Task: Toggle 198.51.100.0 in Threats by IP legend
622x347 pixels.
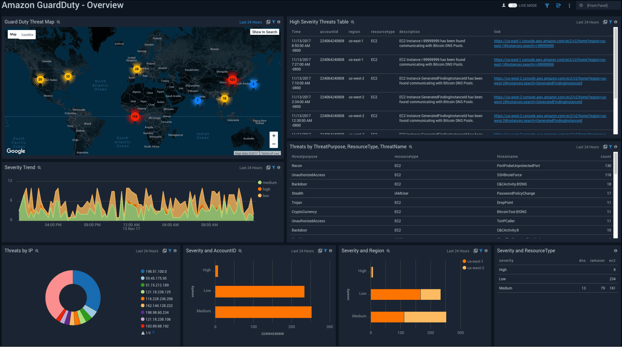Action: pos(154,272)
